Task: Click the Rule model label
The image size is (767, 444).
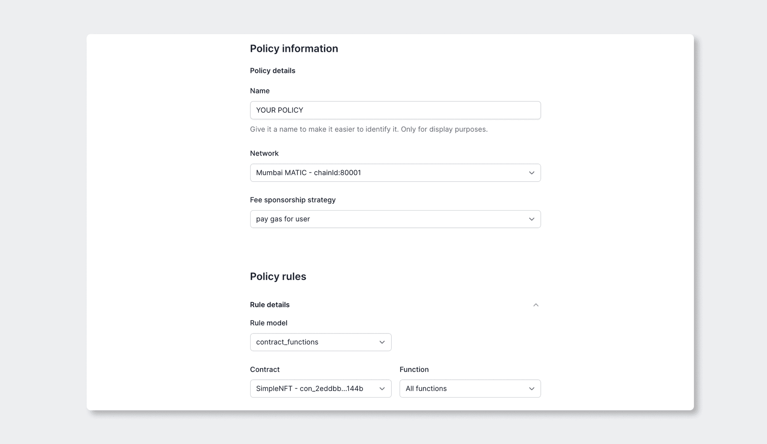Action: tap(268, 323)
